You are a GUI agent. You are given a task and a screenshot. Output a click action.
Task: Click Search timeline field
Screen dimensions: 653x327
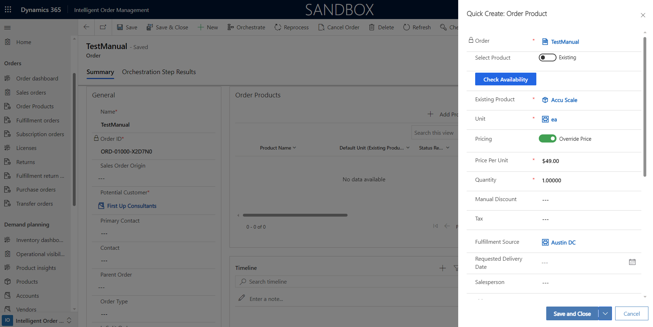[x=346, y=281]
